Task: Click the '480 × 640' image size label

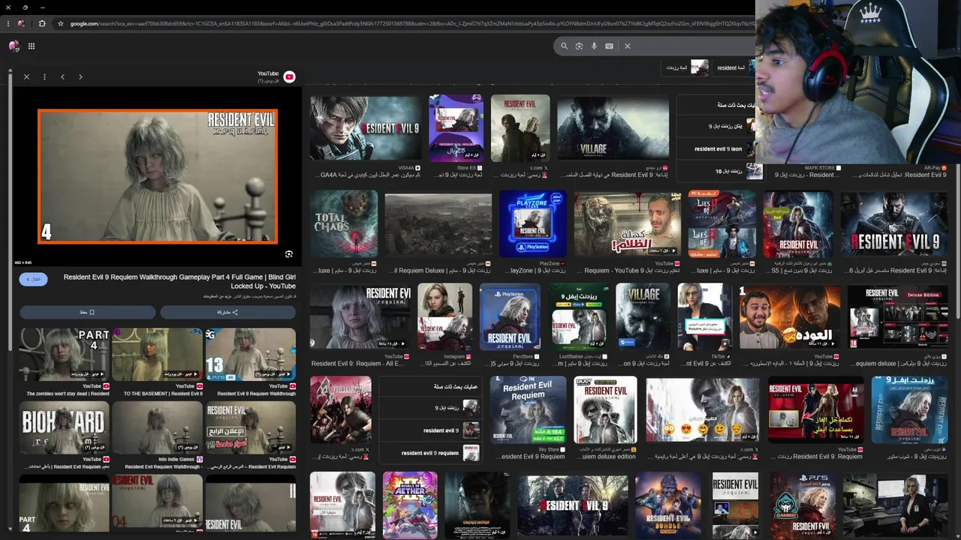Action: [23, 262]
